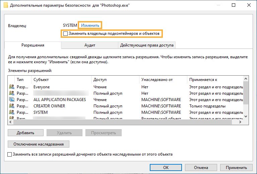Click the 'Применить' button
Viewport: 257px width, 174px height.
(236, 167)
